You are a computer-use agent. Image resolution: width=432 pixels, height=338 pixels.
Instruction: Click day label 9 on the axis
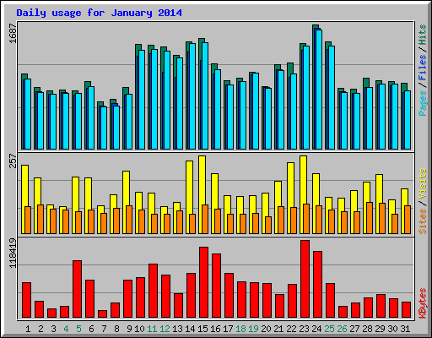pos(129,329)
